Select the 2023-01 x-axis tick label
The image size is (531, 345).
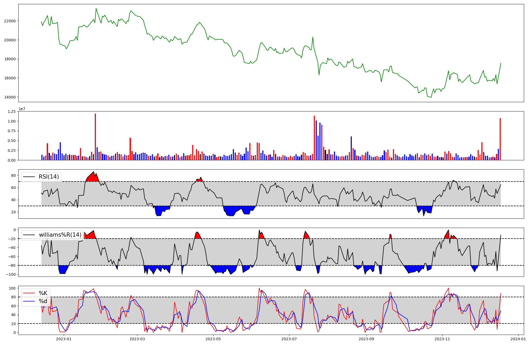click(x=64, y=339)
